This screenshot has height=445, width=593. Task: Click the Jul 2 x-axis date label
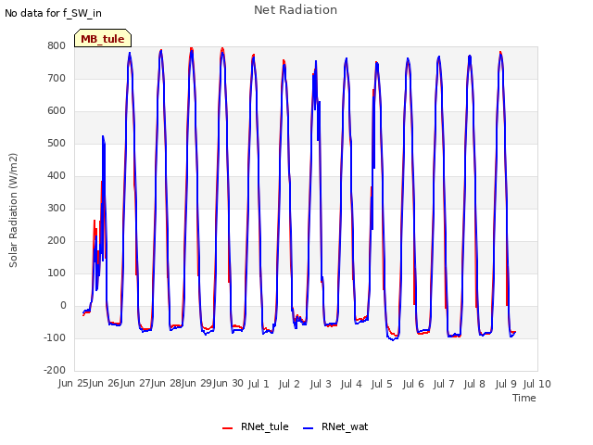coord(289,385)
